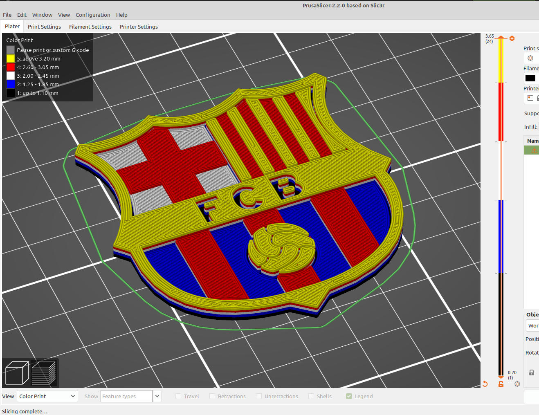This screenshot has height=415, width=539.
Task: Switch to the sliced layers preview icon
Action: (44, 373)
